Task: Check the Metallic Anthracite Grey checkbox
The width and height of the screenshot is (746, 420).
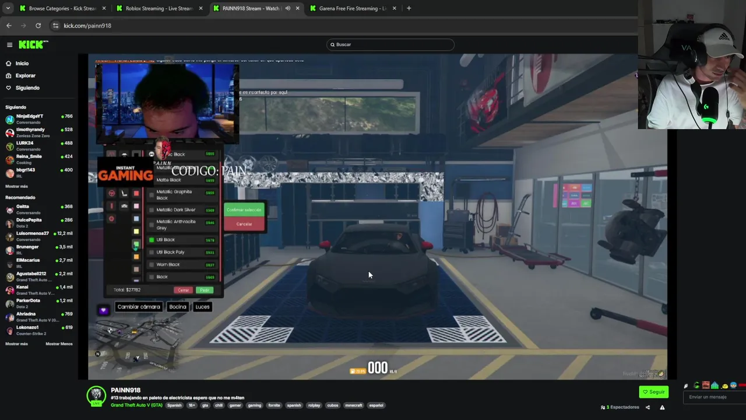Action: [x=152, y=225]
